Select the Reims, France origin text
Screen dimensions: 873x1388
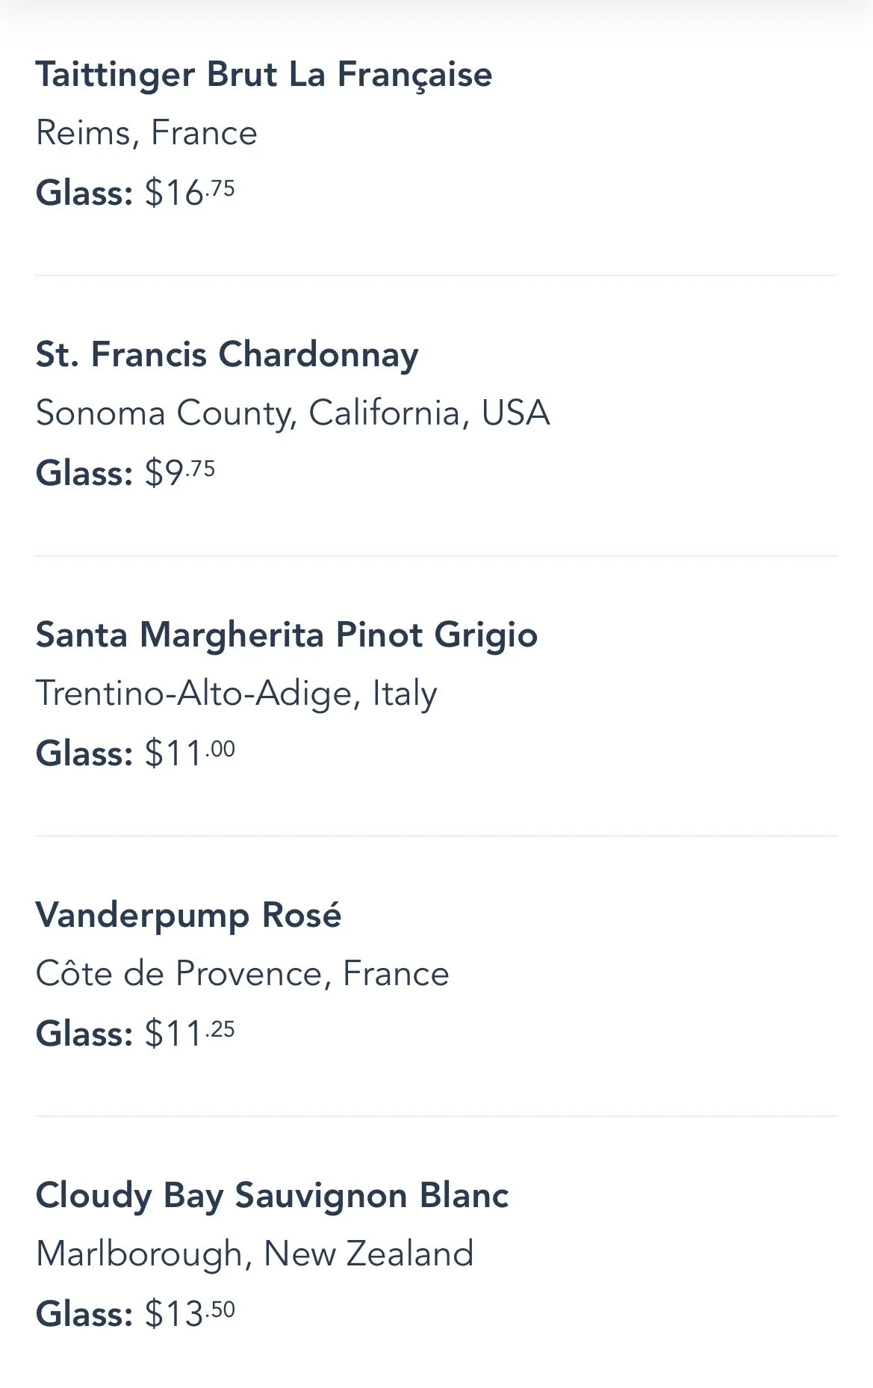[146, 133]
